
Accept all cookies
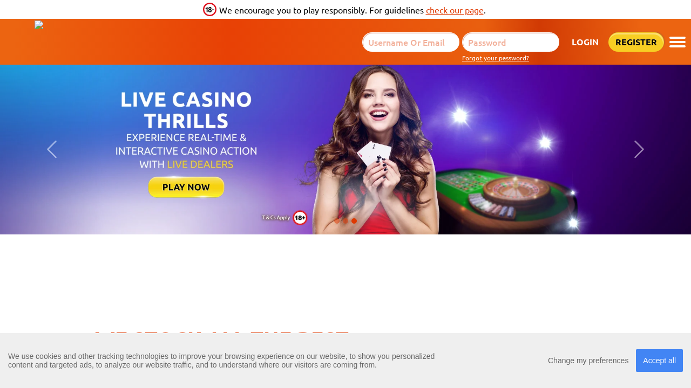coord(659,361)
